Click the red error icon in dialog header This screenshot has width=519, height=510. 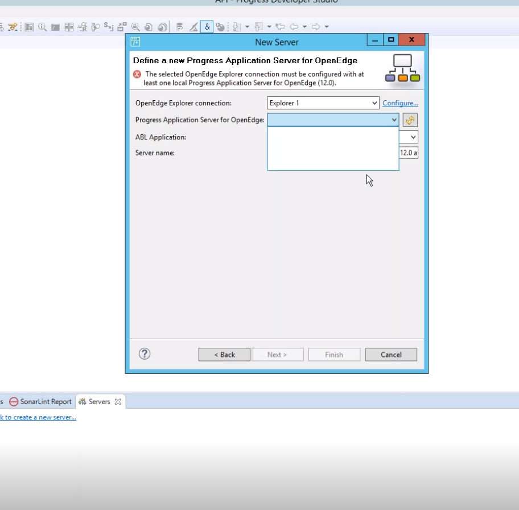137,74
